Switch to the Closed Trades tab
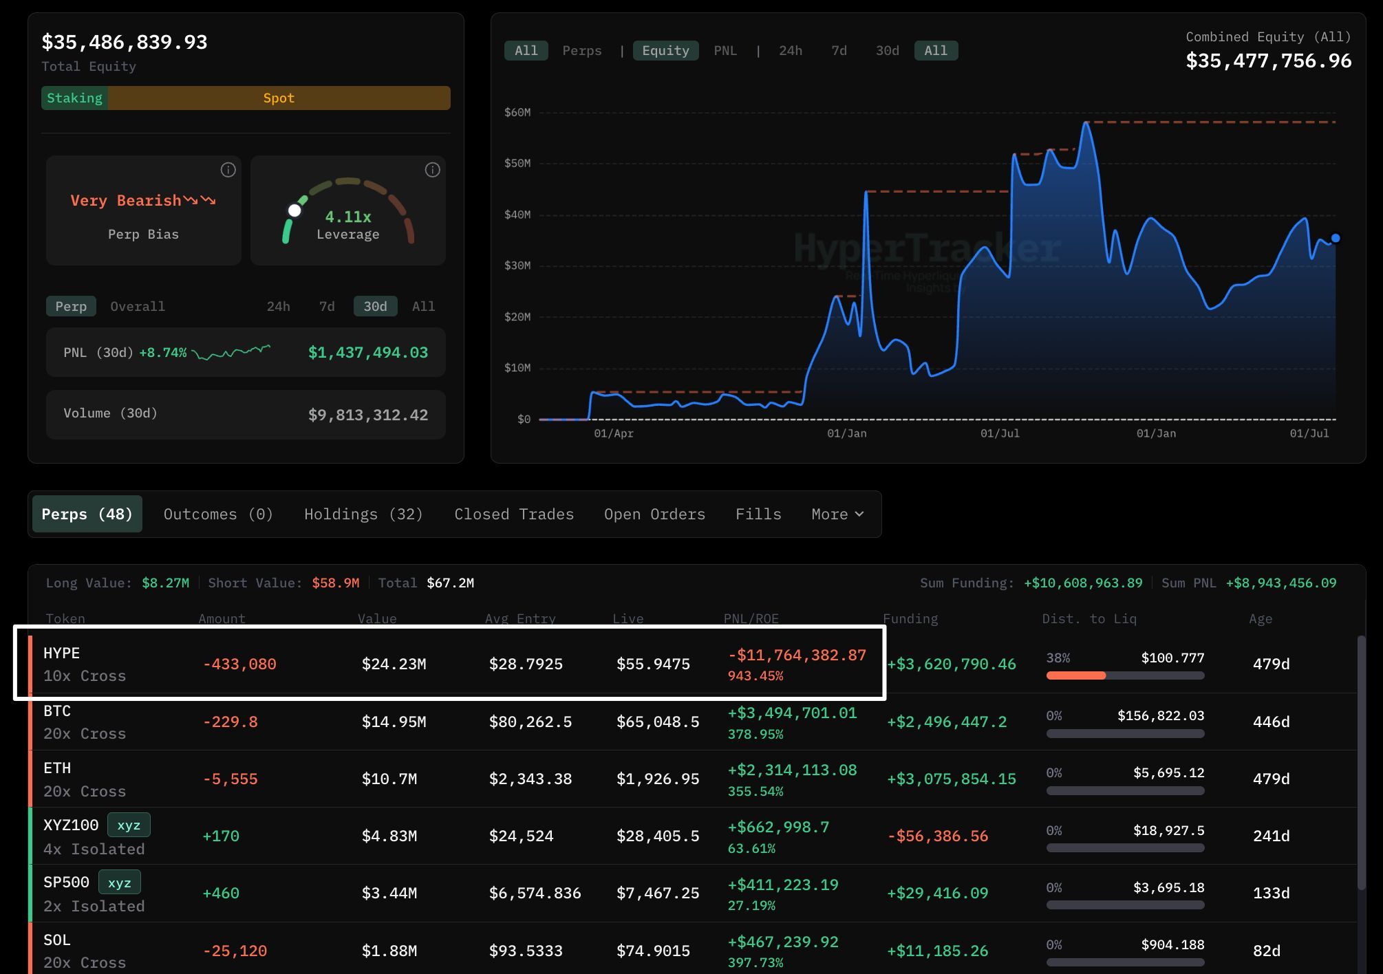Image resolution: width=1383 pixels, height=974 pixels. click(x=514, y=514)
